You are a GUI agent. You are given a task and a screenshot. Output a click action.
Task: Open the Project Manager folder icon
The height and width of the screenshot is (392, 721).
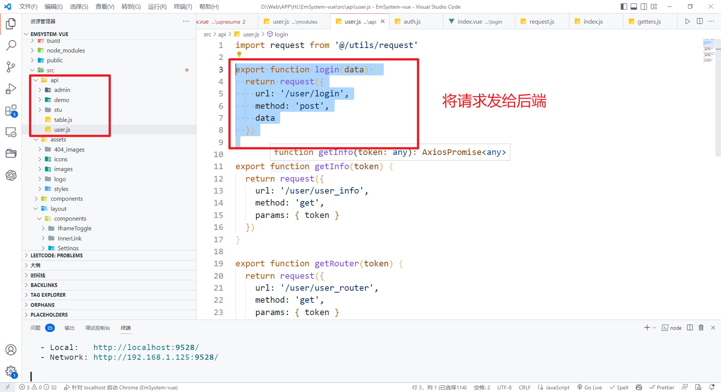point(11,153)
